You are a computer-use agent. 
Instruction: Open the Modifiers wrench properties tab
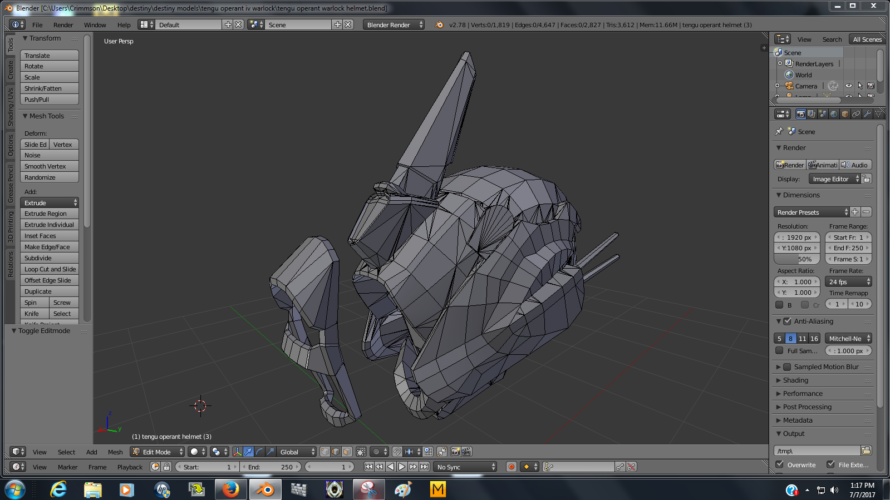coord(867,114)
